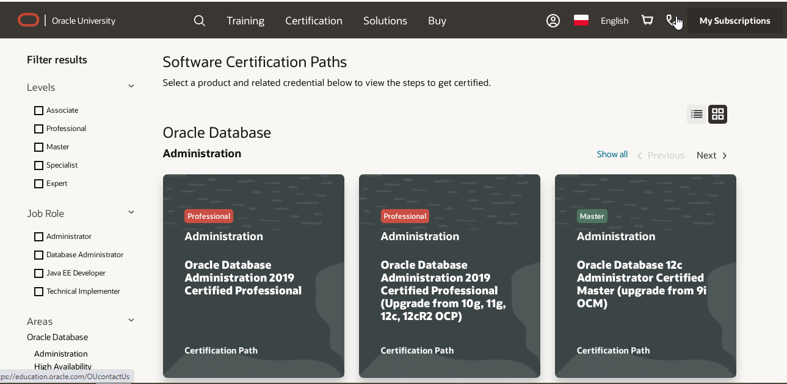Check the Technical Implementer checkbox
Viewport: 787px width, 384px height.
pos(39,291)
